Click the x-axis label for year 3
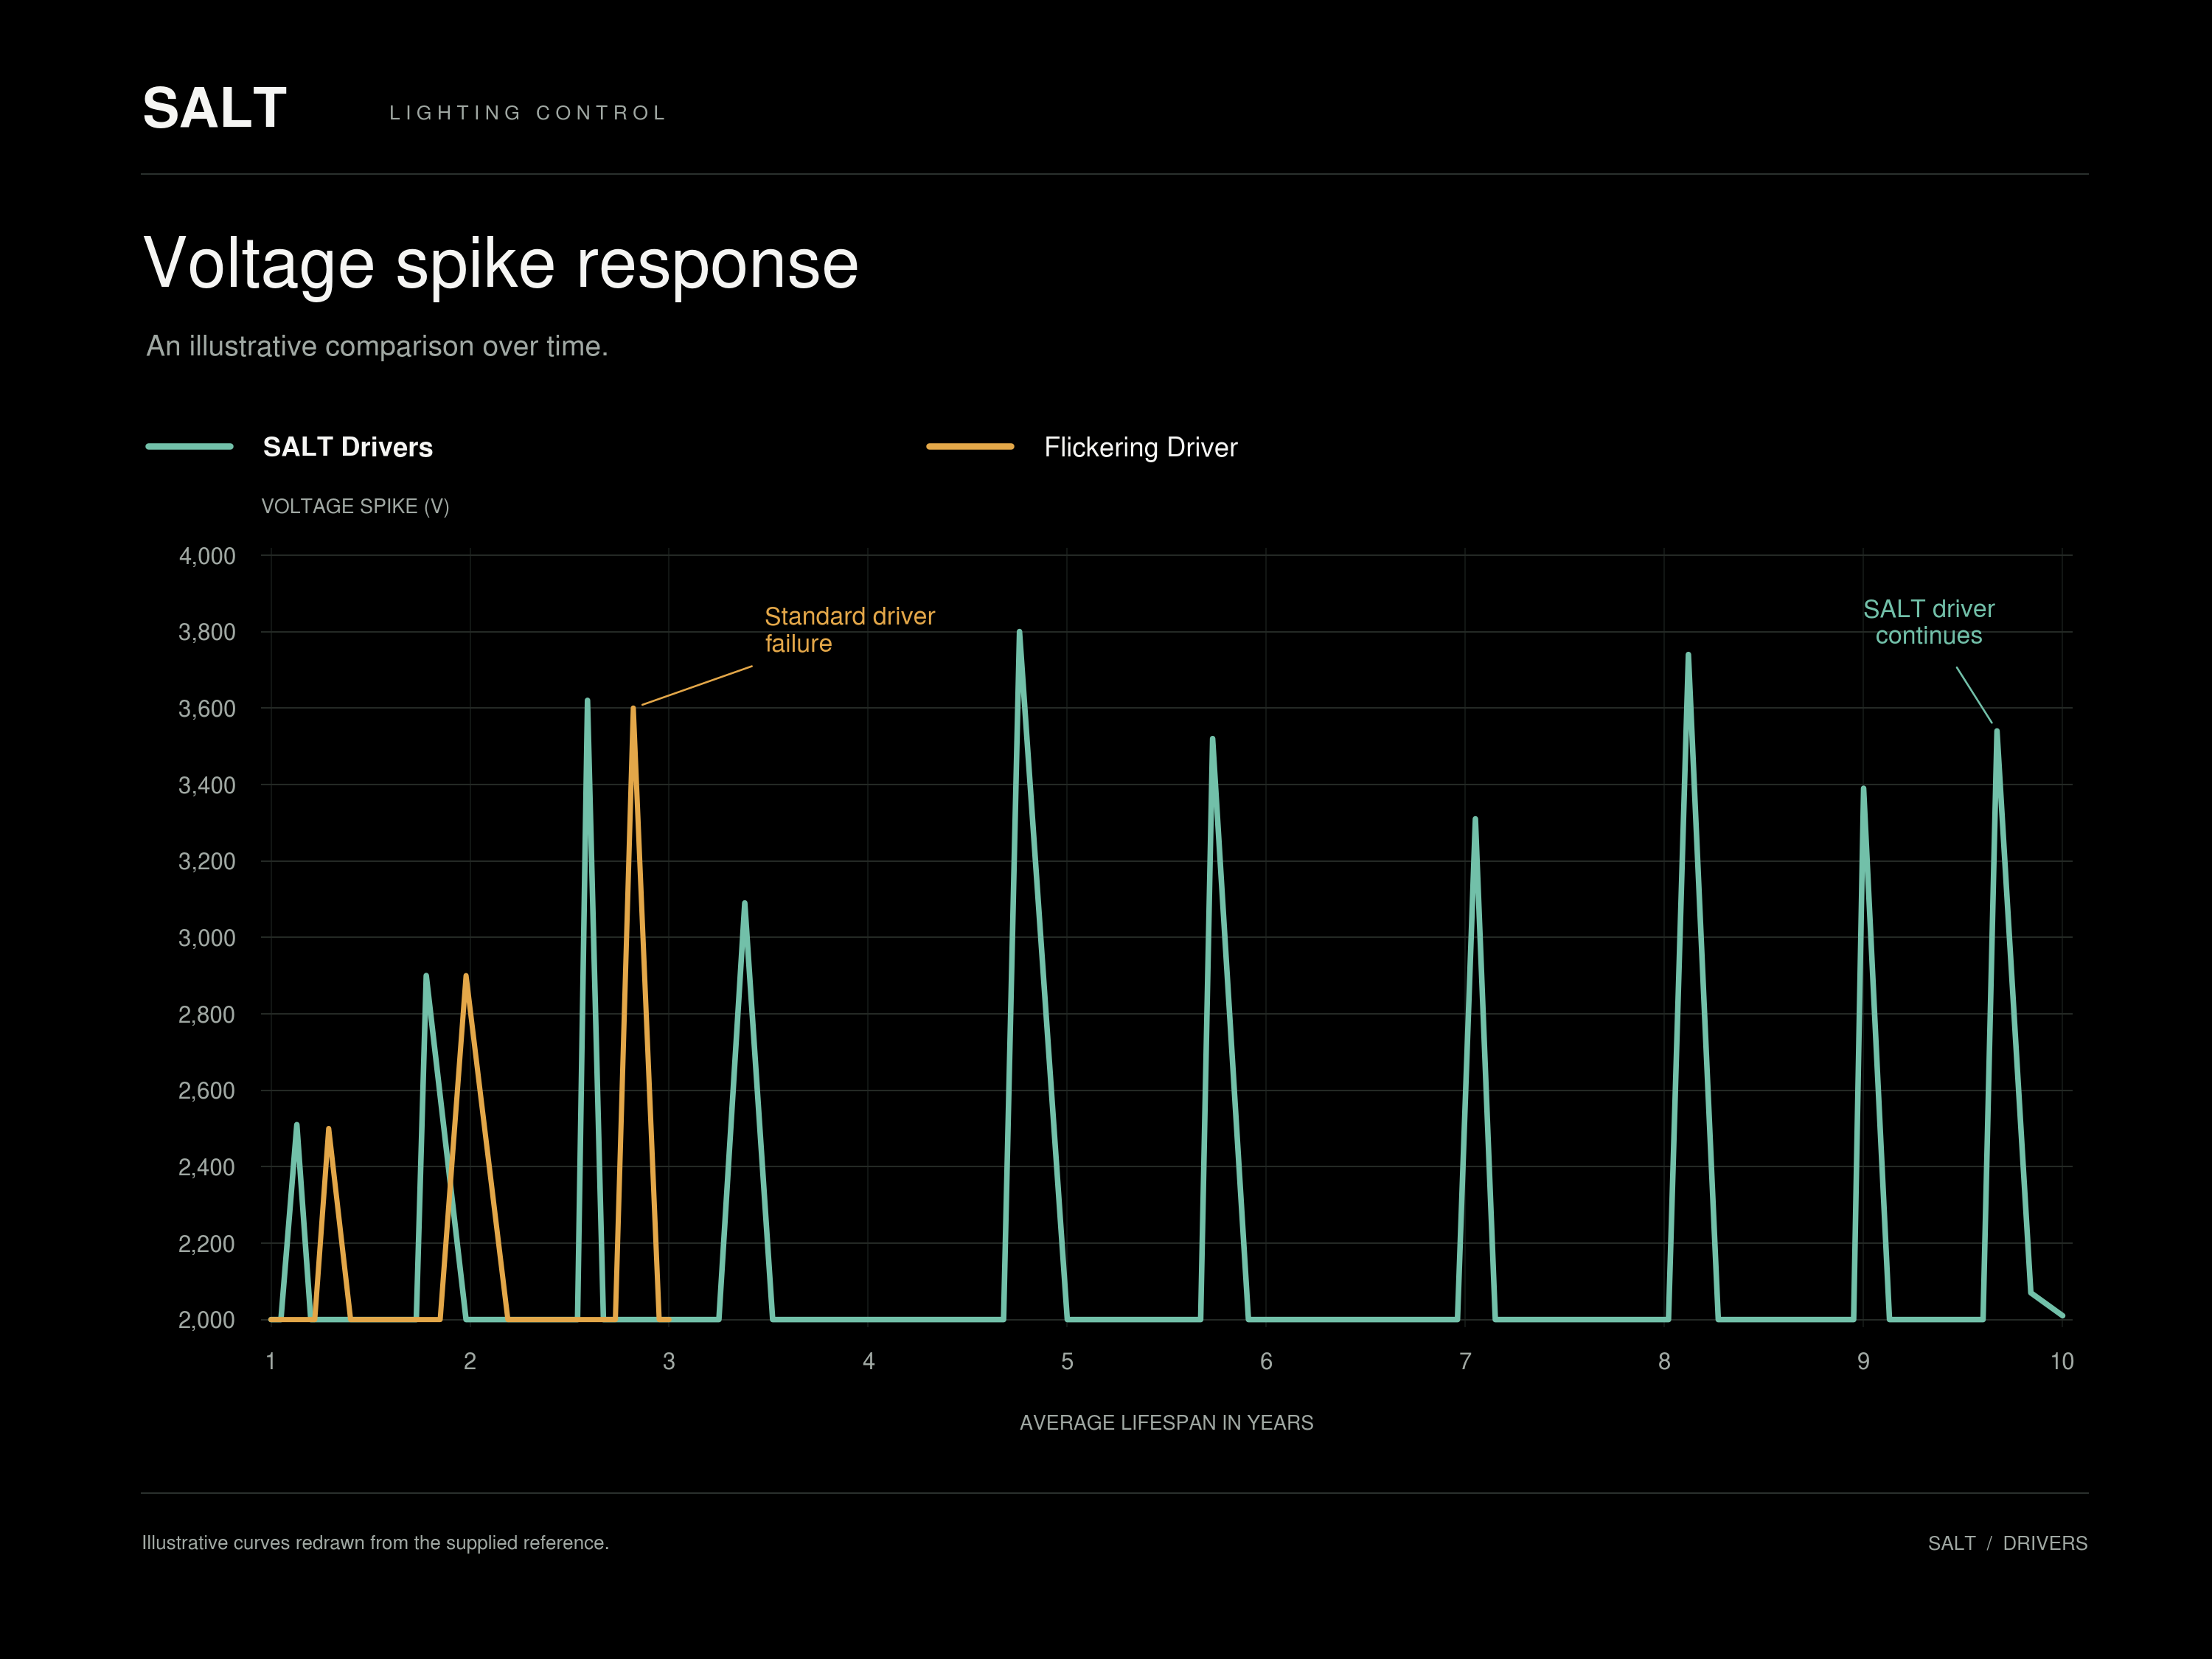2212x1659 pixels. pyautogui.click(x=669, y=1361)
